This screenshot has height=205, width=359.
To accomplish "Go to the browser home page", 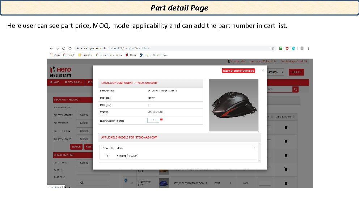I will [70, 48].
